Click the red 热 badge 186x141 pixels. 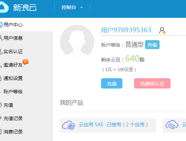click(26, 62)
